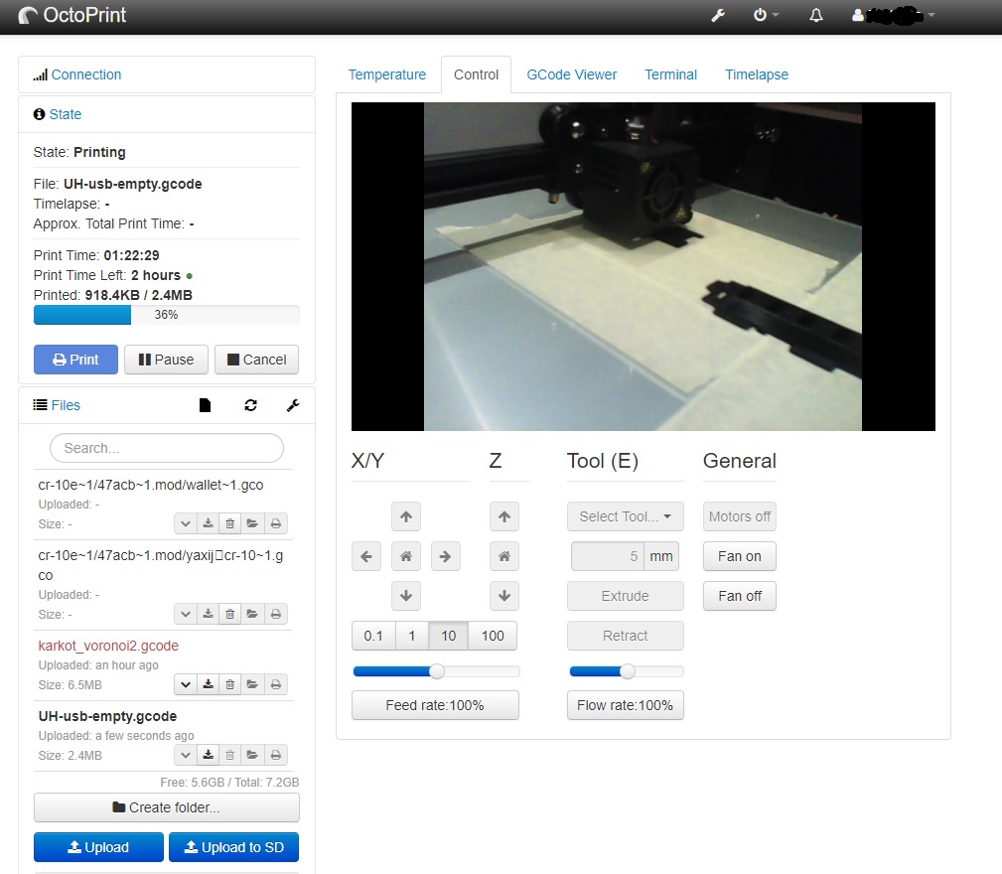Cancel the current print job
Image resolution: width=1002 pixels, height=874 pixels.
click(257, 360)
